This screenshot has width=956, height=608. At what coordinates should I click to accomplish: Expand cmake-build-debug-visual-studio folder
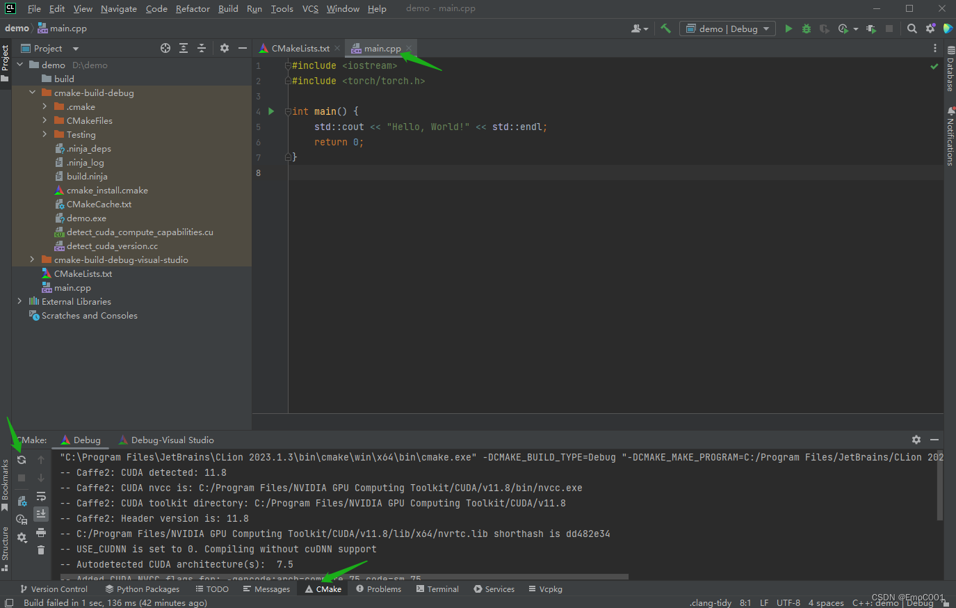32,259
